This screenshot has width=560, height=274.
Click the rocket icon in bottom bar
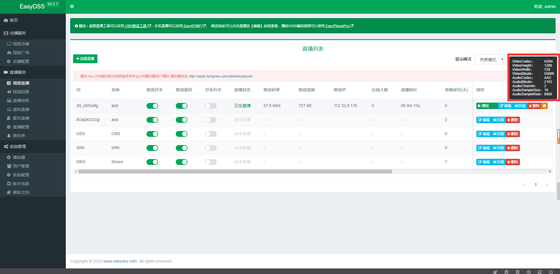pos(495,272)
